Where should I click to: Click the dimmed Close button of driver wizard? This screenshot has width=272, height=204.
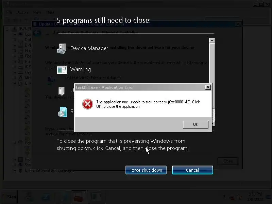click(x=227, y=161)
